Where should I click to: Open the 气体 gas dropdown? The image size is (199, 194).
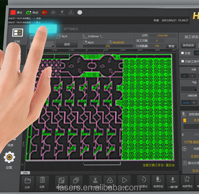tap(189, 89)
